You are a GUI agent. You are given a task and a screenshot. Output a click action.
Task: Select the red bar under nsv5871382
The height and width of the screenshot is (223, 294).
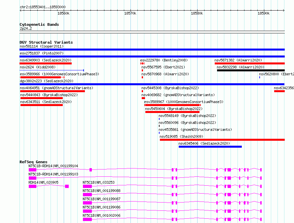tap(250, 63)
